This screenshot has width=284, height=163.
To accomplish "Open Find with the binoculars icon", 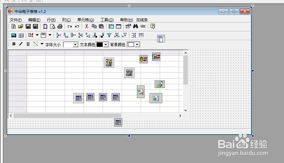I will 135,26.
